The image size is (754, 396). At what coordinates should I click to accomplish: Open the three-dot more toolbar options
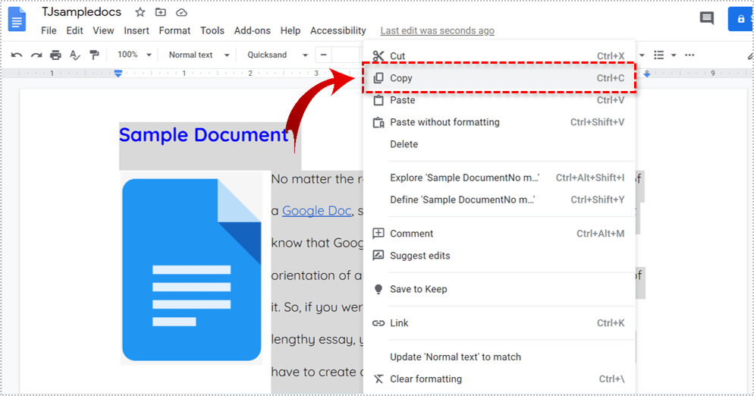click(x=690, y=55)
